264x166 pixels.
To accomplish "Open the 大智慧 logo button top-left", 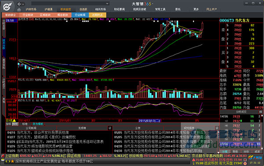I will pyautogui.click(x=7, y=7).
